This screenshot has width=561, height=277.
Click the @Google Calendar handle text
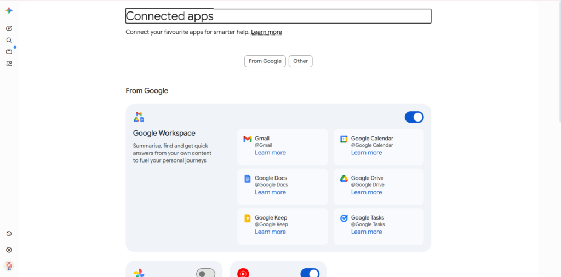point(372,145)
